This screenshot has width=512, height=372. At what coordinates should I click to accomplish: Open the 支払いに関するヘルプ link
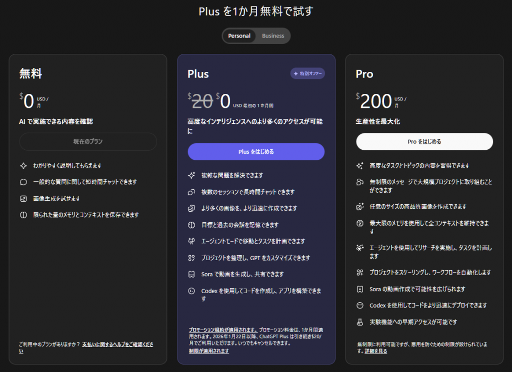click(x=117, y=345)
